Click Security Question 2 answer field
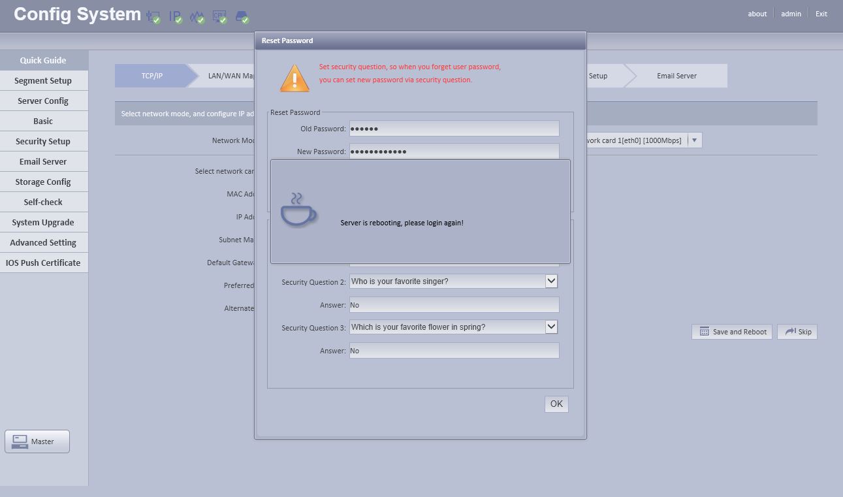This screenshot has width=843, height=497. click(454, 305)
